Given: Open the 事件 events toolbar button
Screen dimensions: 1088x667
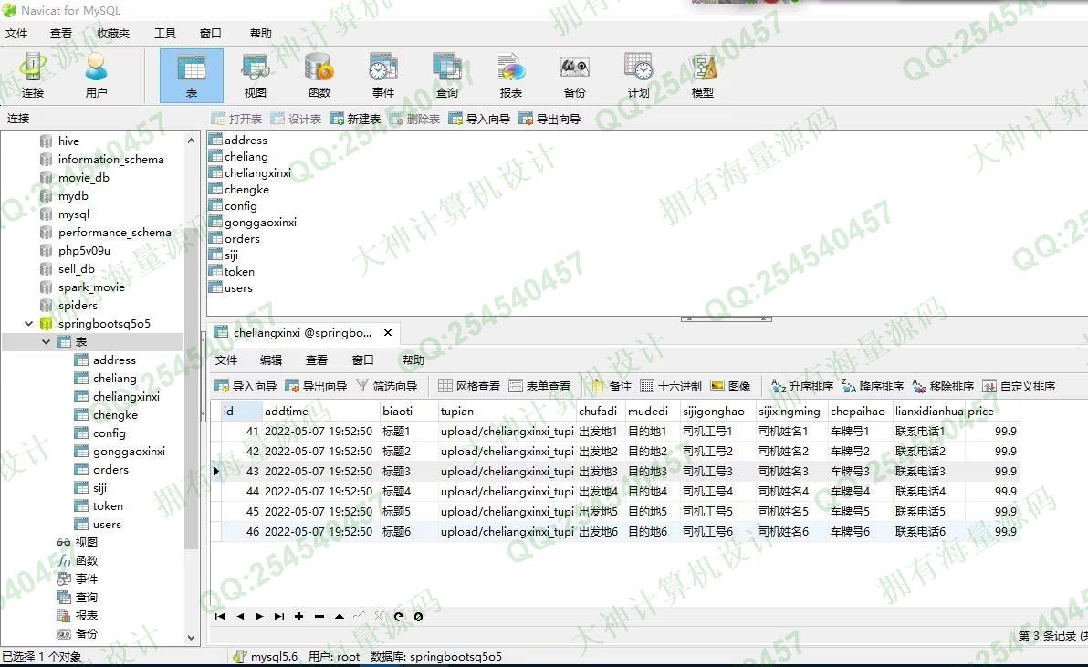Looking at the screenshot, I should click(x=383, y=75).
